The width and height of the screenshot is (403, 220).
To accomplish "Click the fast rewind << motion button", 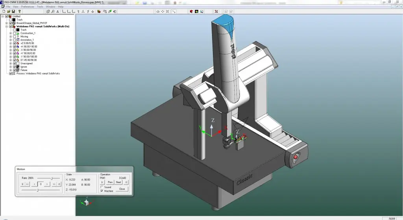I will tap(28, 184).
